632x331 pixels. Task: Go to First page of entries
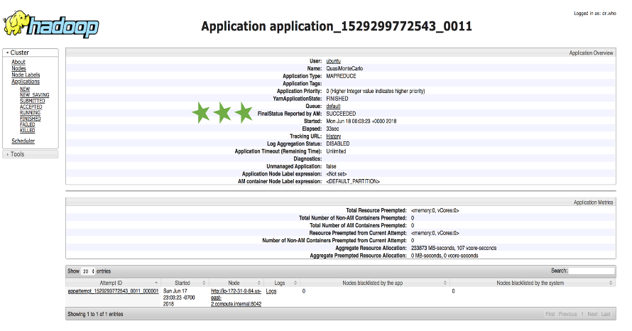point(550,314)
